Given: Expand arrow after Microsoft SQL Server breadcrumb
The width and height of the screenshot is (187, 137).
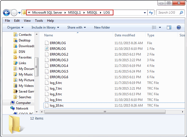Looking at the screenshot, I should [x=65, y=13].
